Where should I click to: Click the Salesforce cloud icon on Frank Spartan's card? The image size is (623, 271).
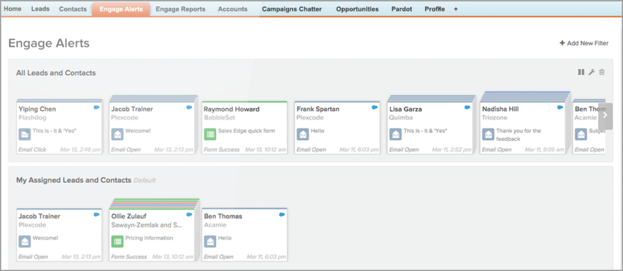tap(375, 107)
